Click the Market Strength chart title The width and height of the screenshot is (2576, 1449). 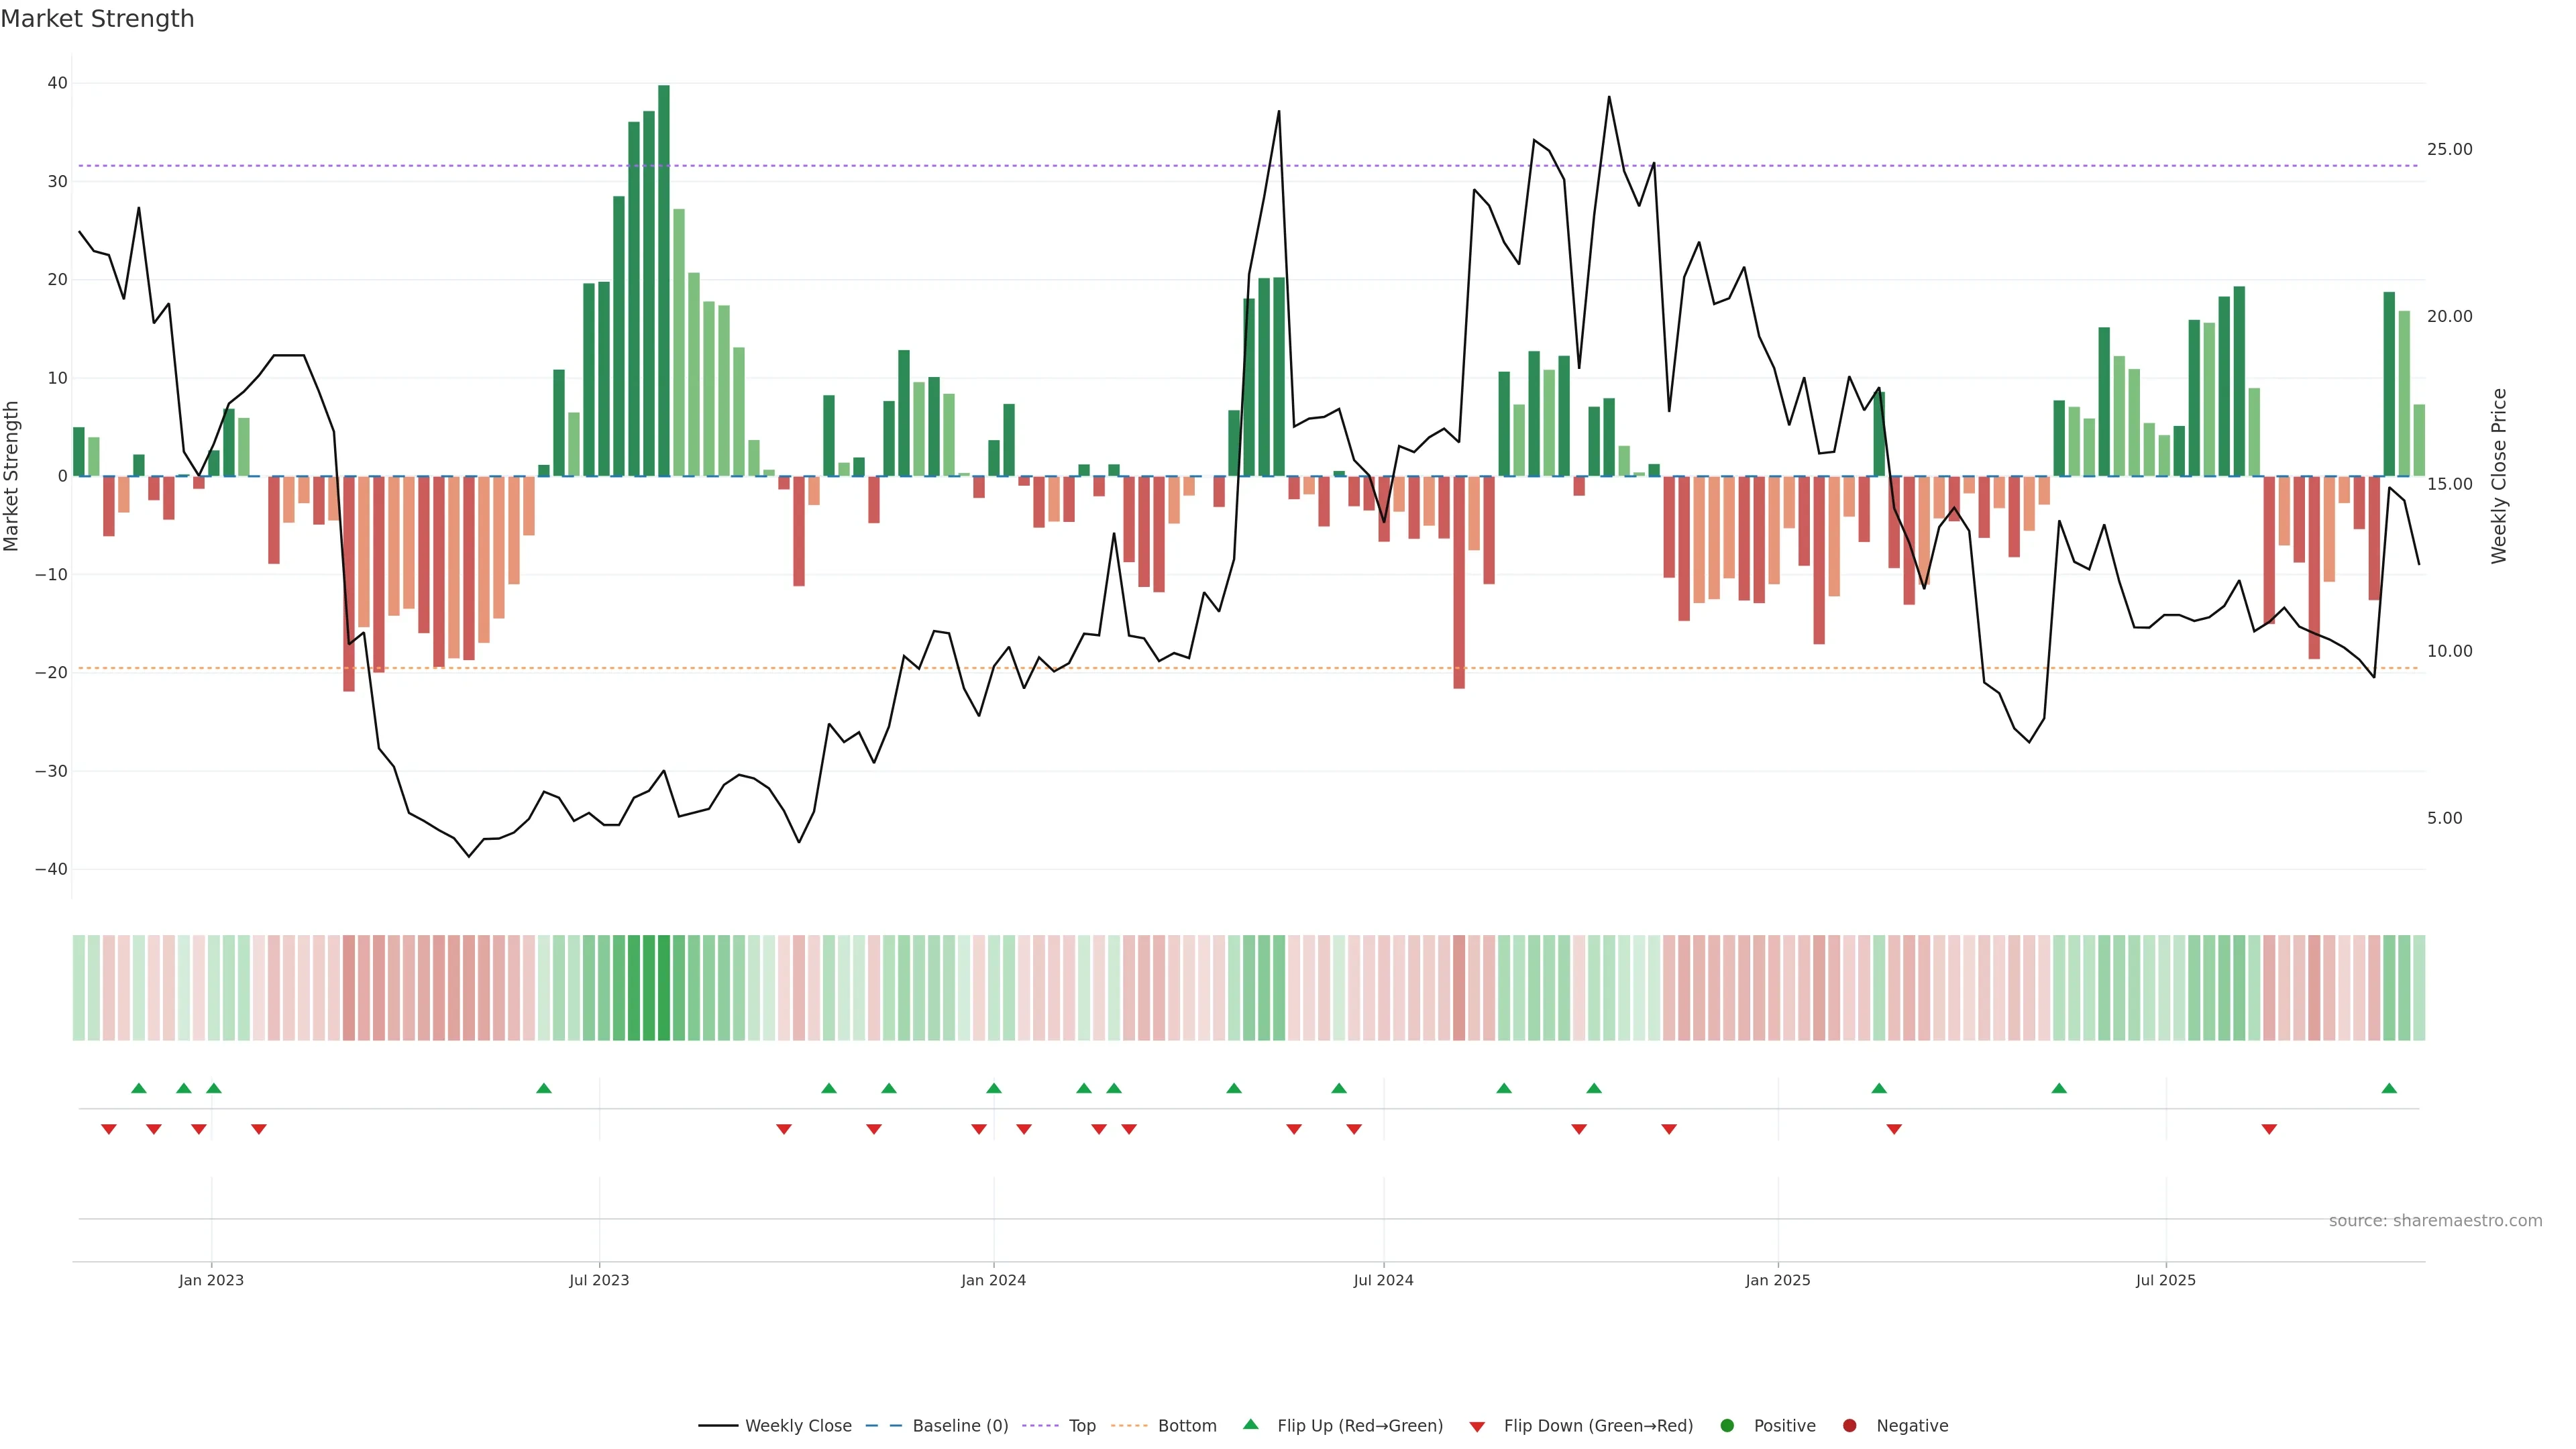(x=97, y=19)
